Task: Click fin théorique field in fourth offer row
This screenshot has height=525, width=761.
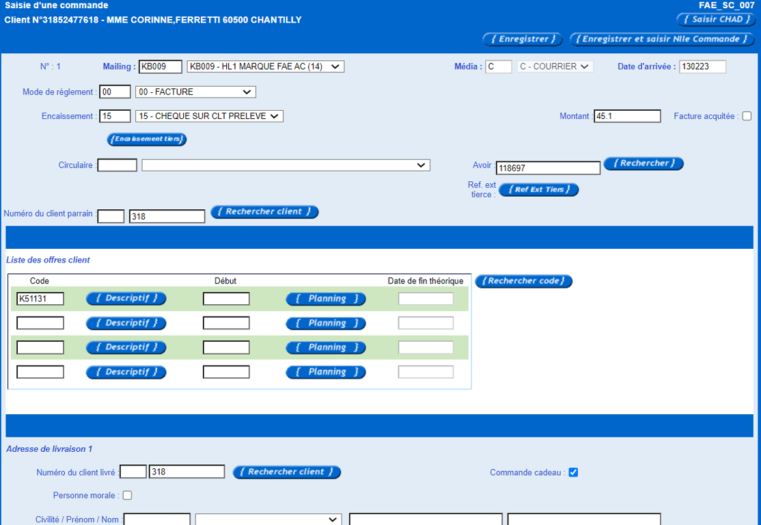Action: coord(426,372)
